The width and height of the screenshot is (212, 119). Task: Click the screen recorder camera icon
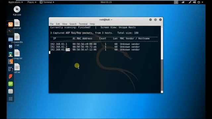pos(183,2)
